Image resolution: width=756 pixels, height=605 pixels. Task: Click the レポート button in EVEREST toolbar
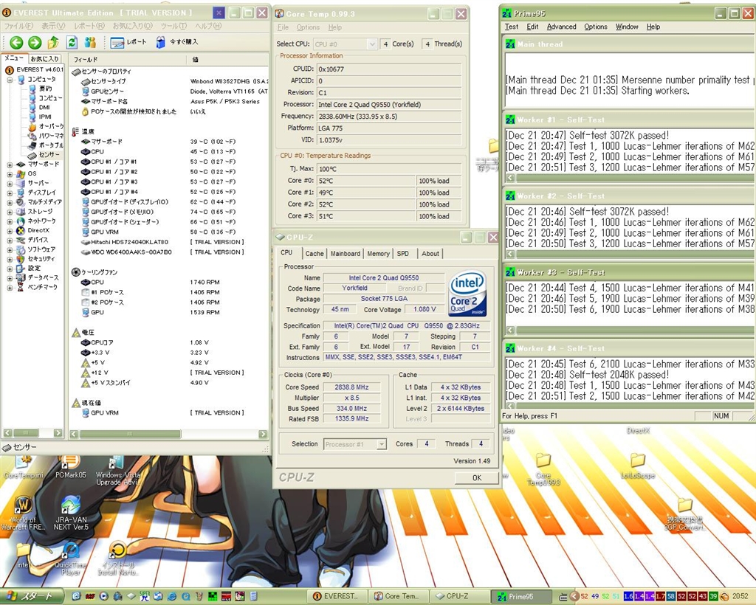click(128, 43)
